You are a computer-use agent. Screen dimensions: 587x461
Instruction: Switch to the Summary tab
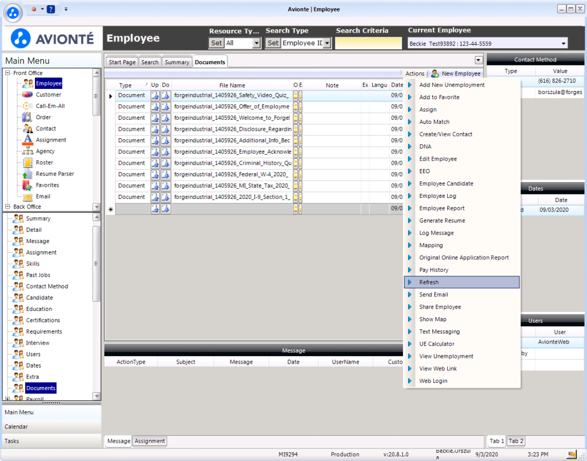pos(177,62)
